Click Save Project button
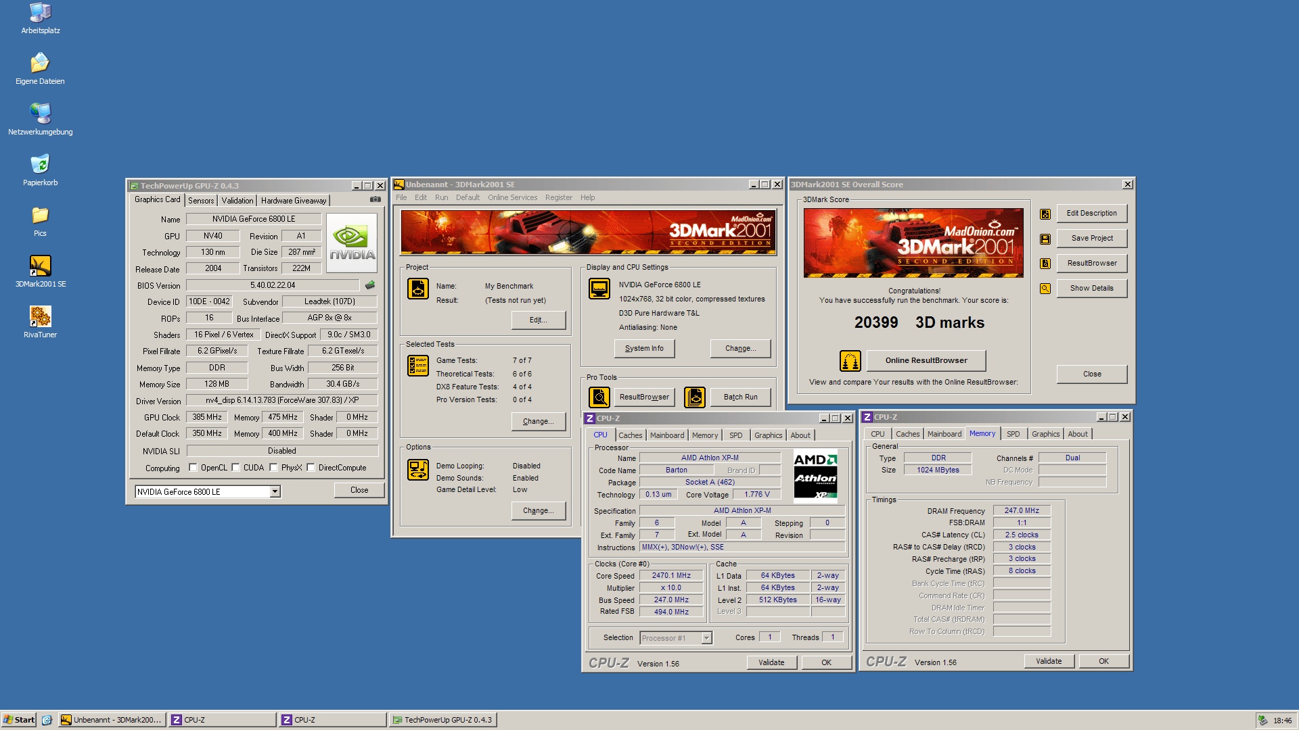 click(1092, 238)
